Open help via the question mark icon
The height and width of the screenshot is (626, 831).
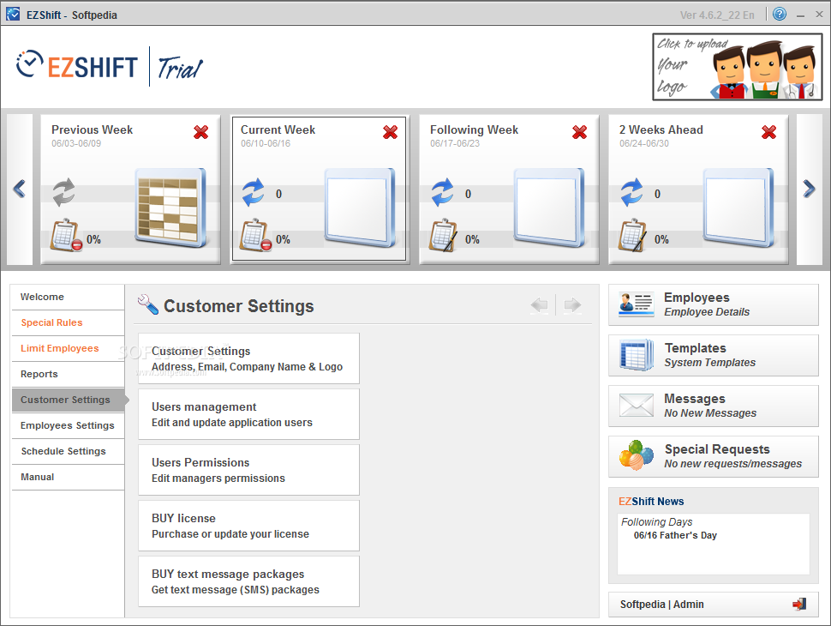[x=779, y=14]
